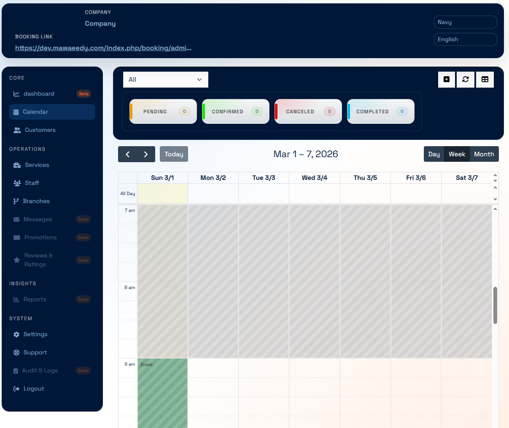
Task: Toggle the Pending status filter
Action: click(163, 112)
